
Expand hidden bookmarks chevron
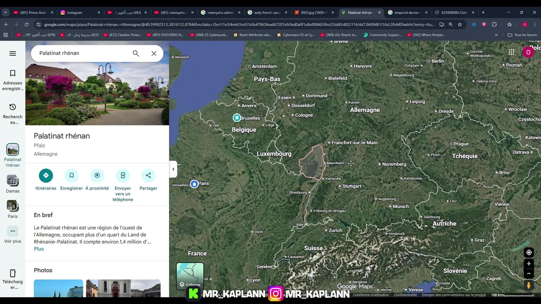[x=496, y=35]
